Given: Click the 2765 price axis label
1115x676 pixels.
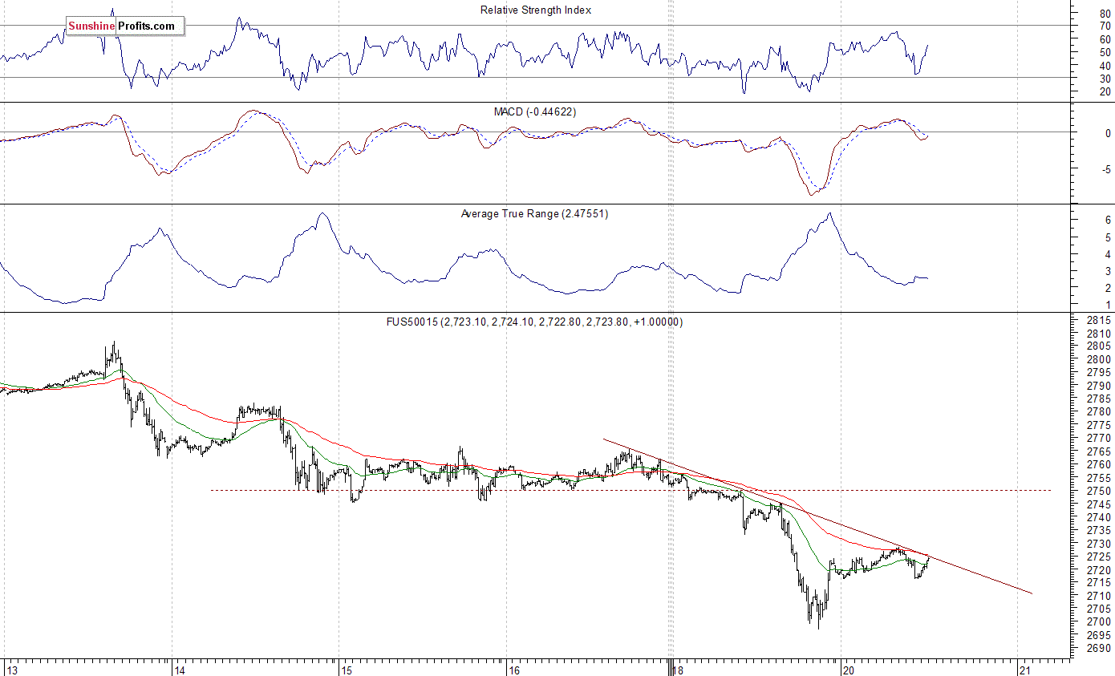Looking at the screenshot, I should point(1099,451).
